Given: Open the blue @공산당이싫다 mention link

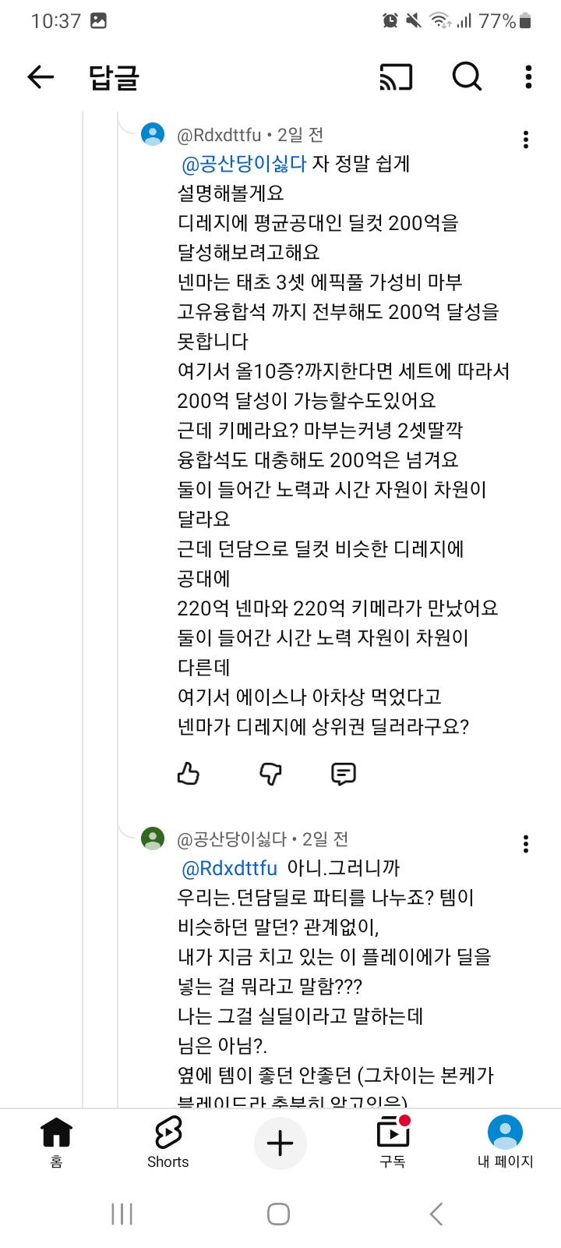Looking at the screenshot, I should 244,164.
